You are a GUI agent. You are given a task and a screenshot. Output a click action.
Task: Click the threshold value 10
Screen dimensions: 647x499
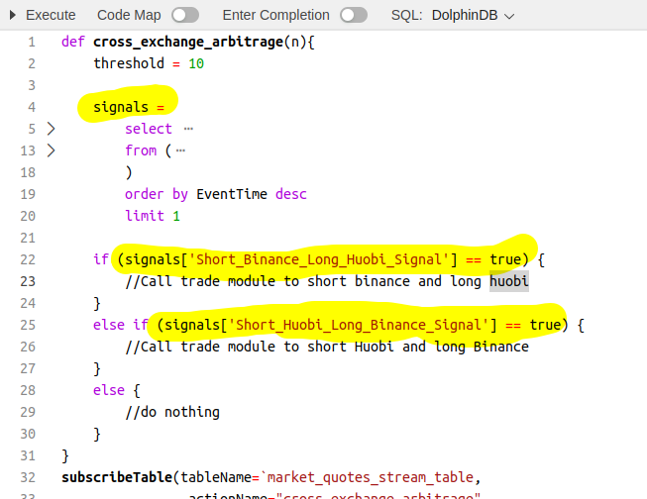tap(196, 63)
